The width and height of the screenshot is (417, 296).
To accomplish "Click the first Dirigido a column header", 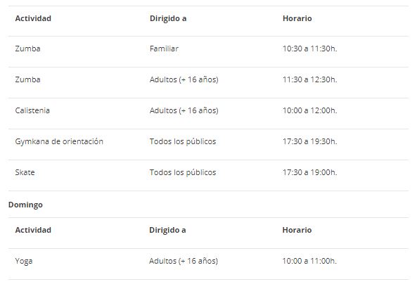I will coord(168,18).
